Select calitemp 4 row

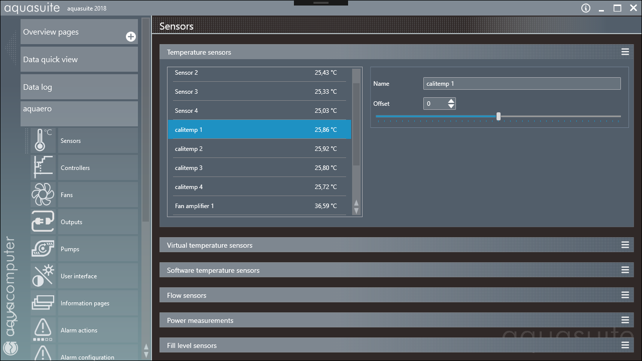pyautogui.click(x=259, y=187)
